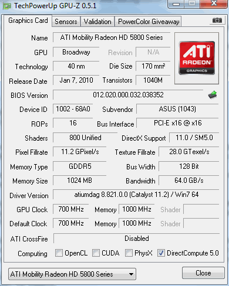Viewport: 229px width, 286px height.
Task: Open the PowerColor Giveaway tab
Action: 149,22
